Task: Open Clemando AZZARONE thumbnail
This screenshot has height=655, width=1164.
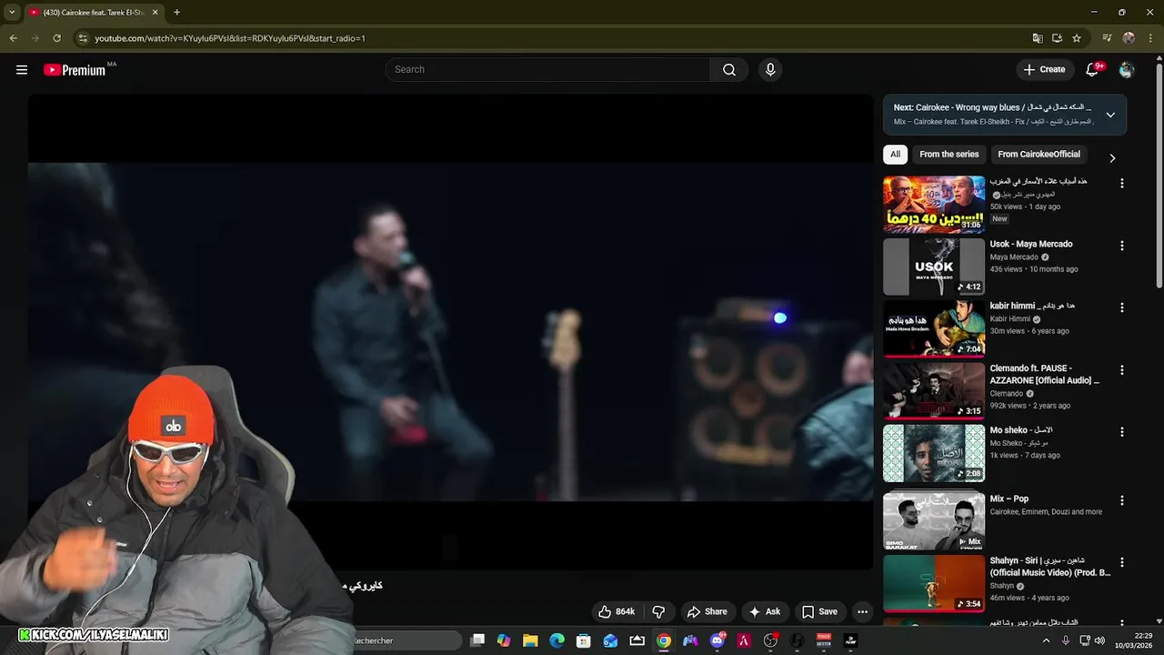Action: (934, 391)
